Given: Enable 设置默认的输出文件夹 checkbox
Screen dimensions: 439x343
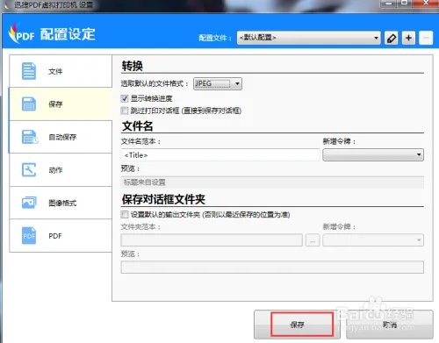Looking at the screenshot, I should coord(125,215).
